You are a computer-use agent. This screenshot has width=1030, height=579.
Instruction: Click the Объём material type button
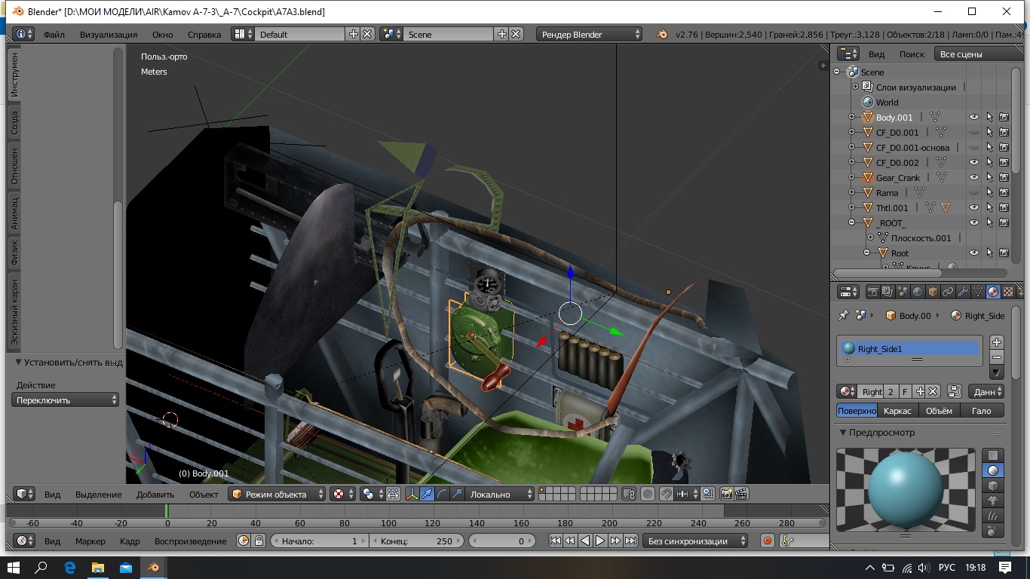[x=939, y=411]
